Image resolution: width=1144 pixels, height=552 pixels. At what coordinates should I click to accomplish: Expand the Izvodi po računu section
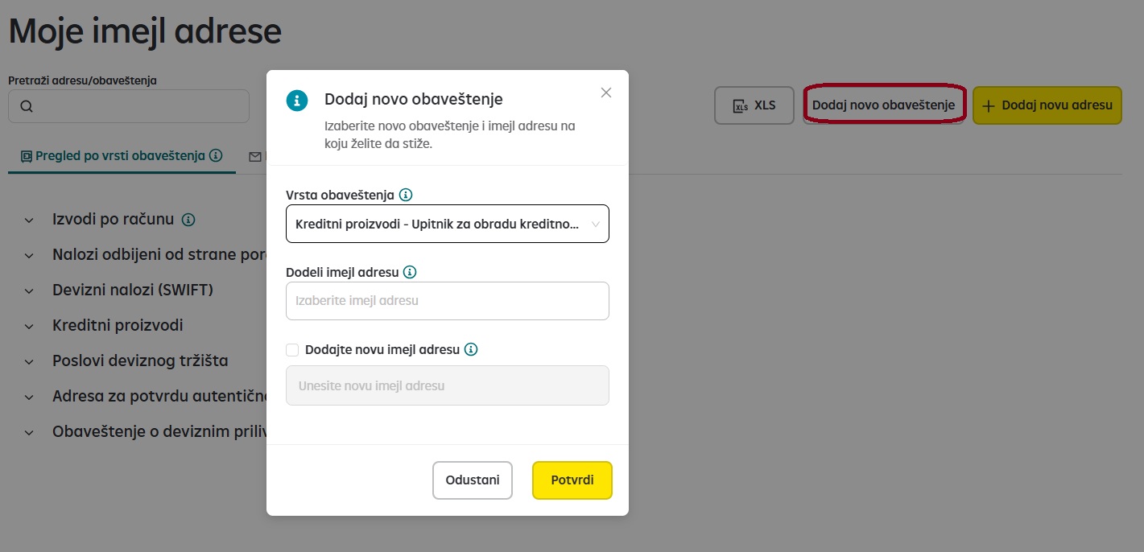[30, 220]
